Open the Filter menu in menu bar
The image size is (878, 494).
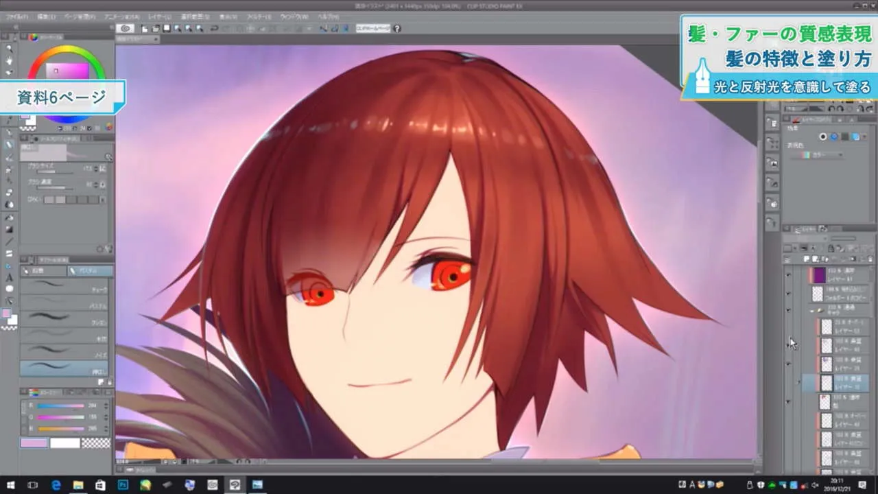[x=259, y=16]
